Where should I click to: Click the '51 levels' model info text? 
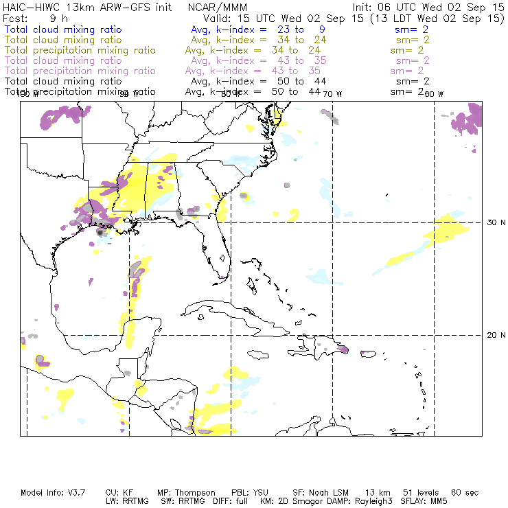[421, 493]
